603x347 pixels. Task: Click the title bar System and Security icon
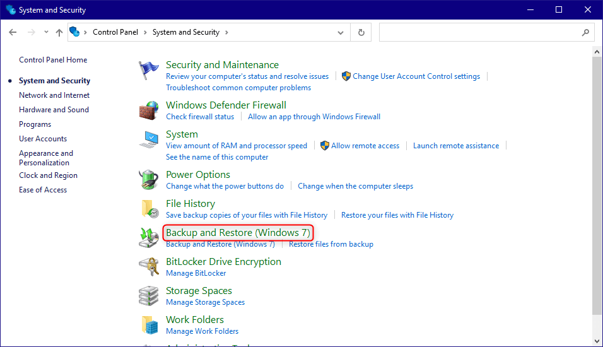[10, 9]
